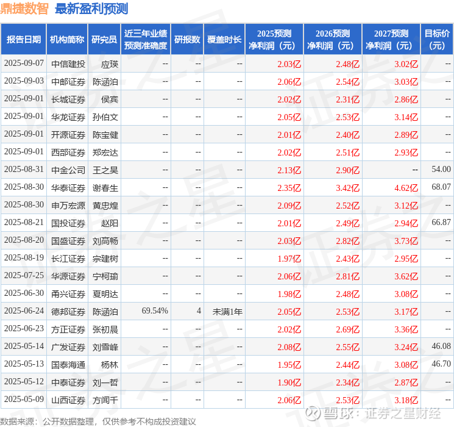Select the 中信建投 institution cell
This screenshot has height=427, width=454.
(x=68, y=64)
